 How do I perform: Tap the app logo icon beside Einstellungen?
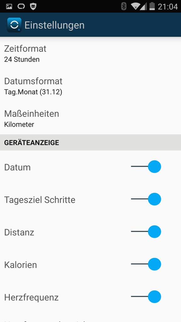pyautogui.click(x=14, y=25)
